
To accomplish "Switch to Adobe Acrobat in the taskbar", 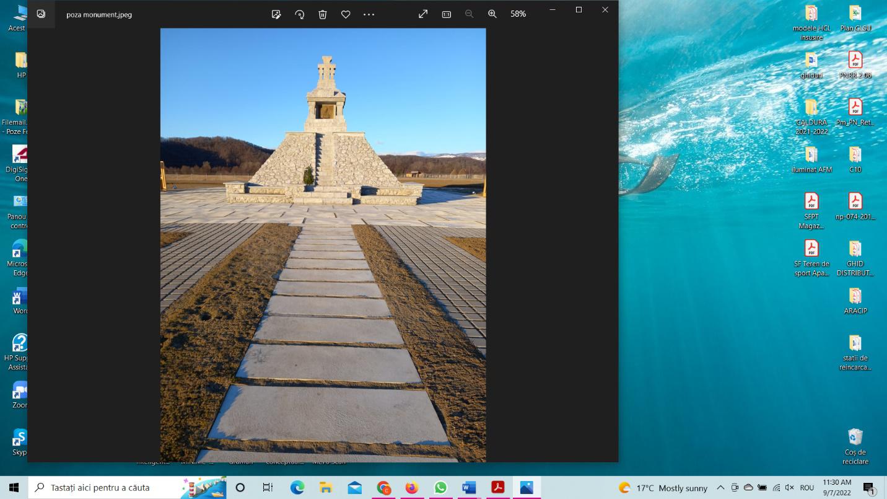I will 497,488.
